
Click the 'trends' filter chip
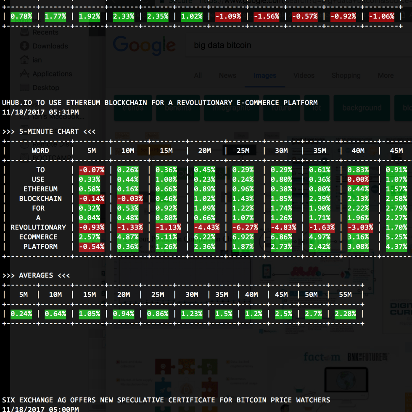133,108
